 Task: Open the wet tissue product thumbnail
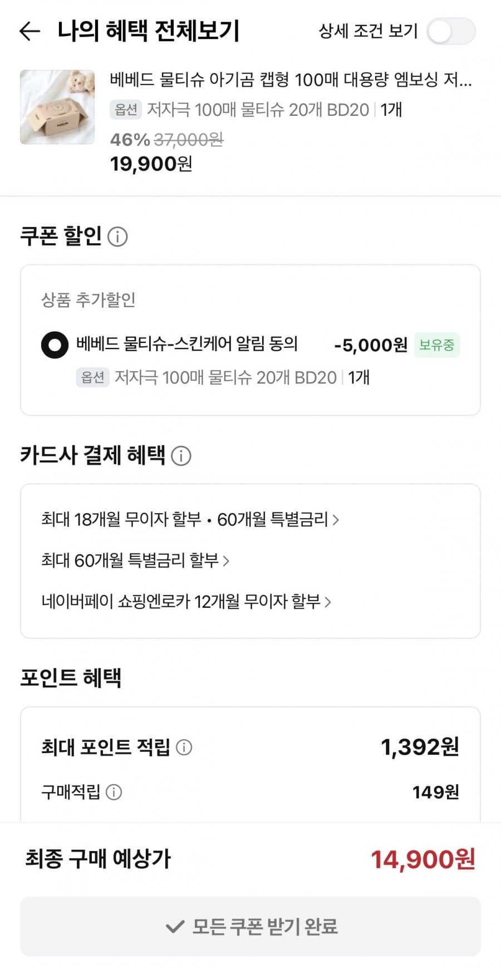tap(57, 107)
